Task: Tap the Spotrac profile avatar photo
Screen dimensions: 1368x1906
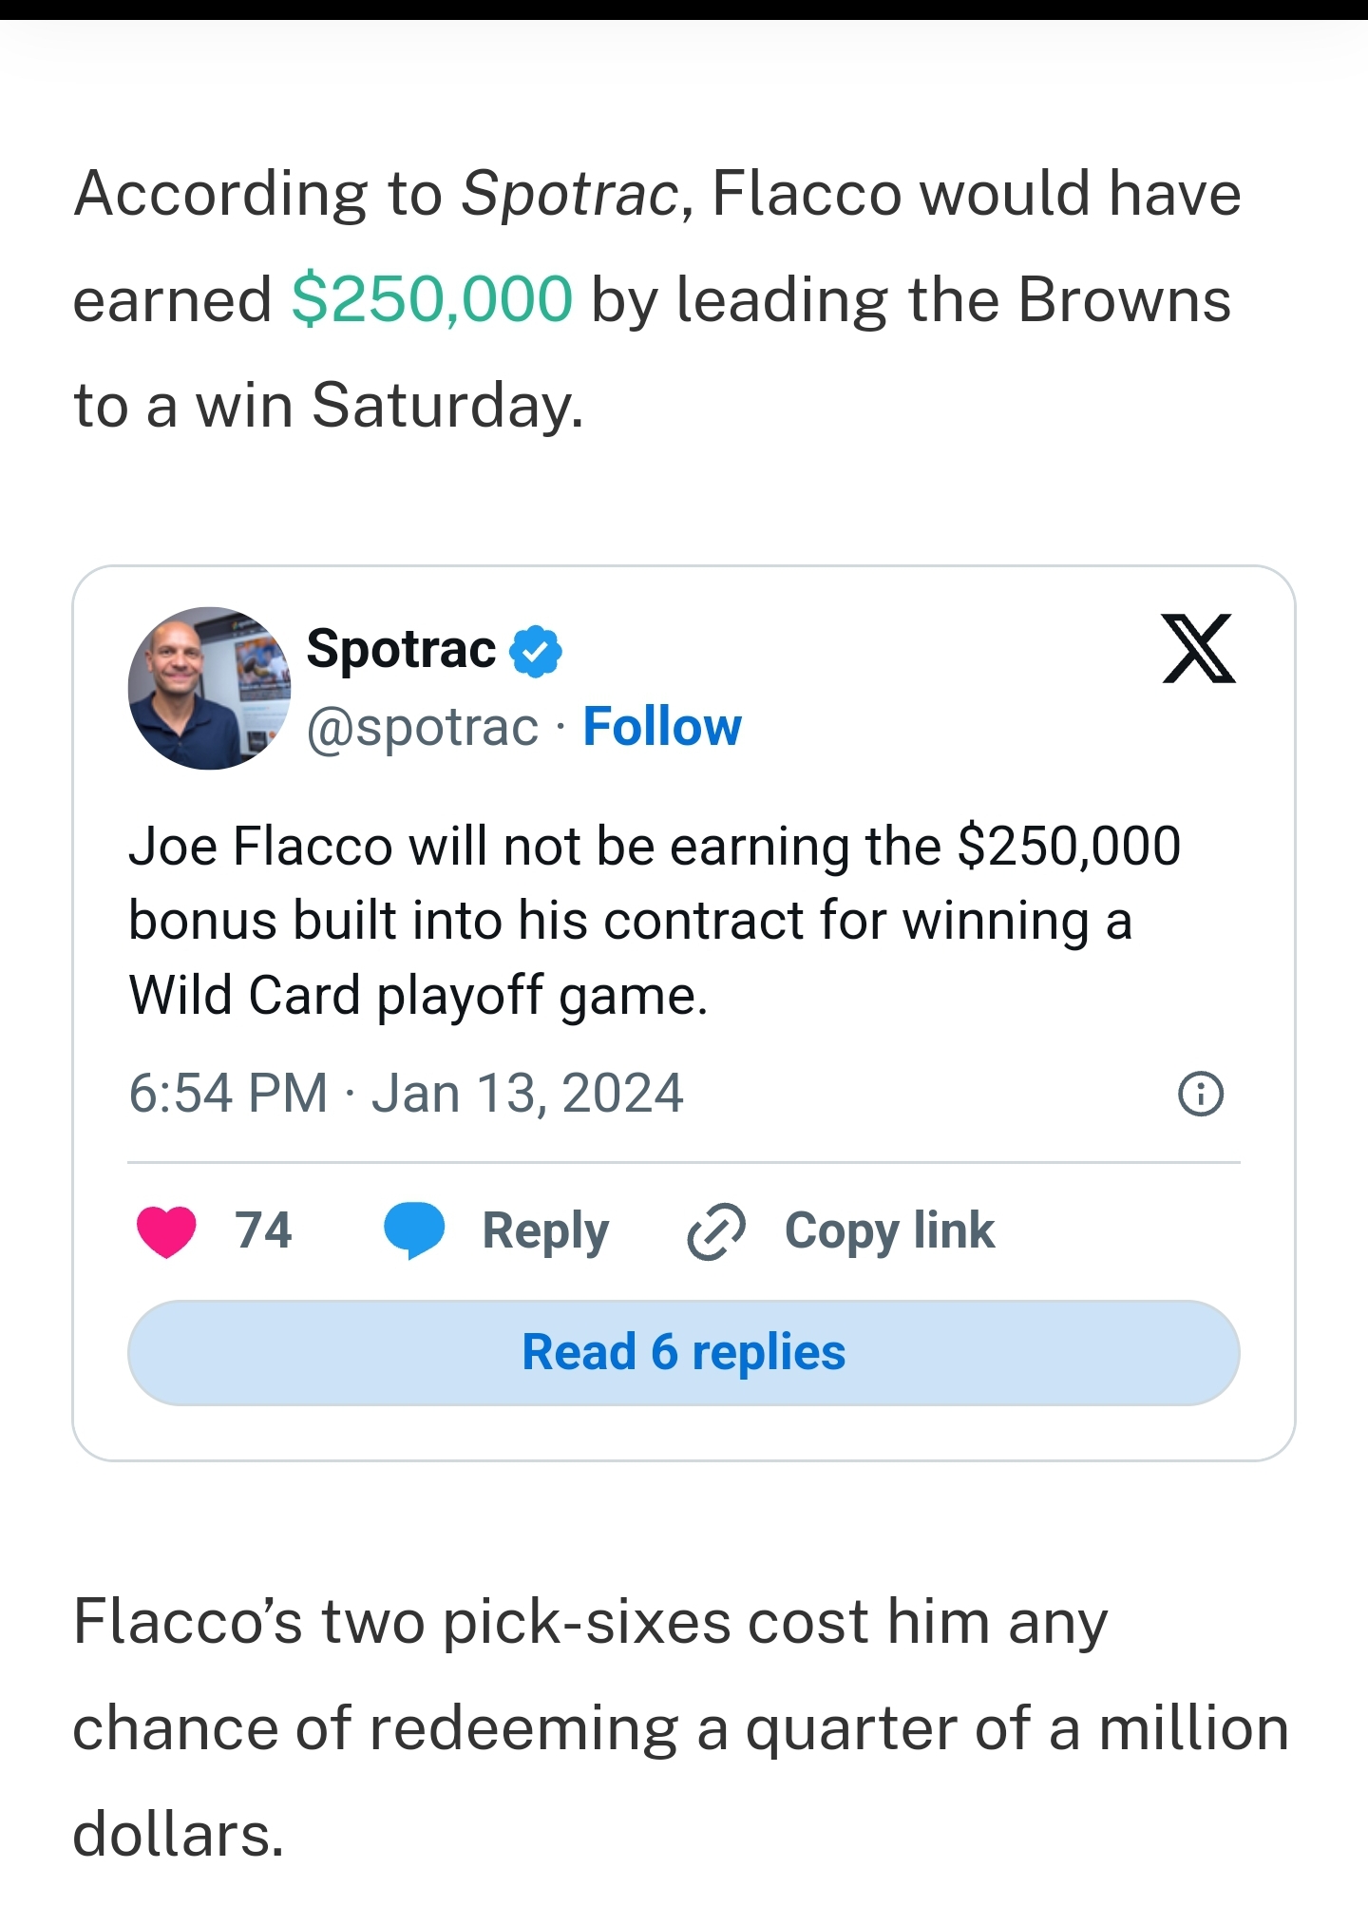Action: [209, 688]
